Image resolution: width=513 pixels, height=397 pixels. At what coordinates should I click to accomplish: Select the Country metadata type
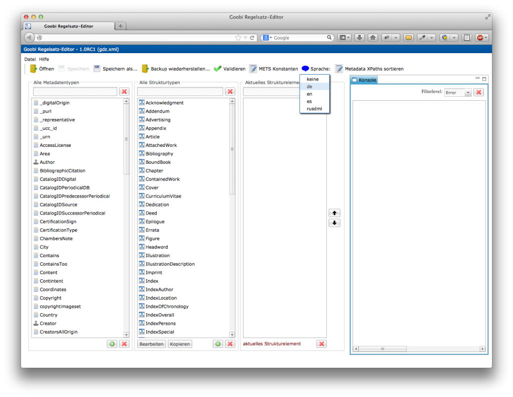click(x=49, y=315)
